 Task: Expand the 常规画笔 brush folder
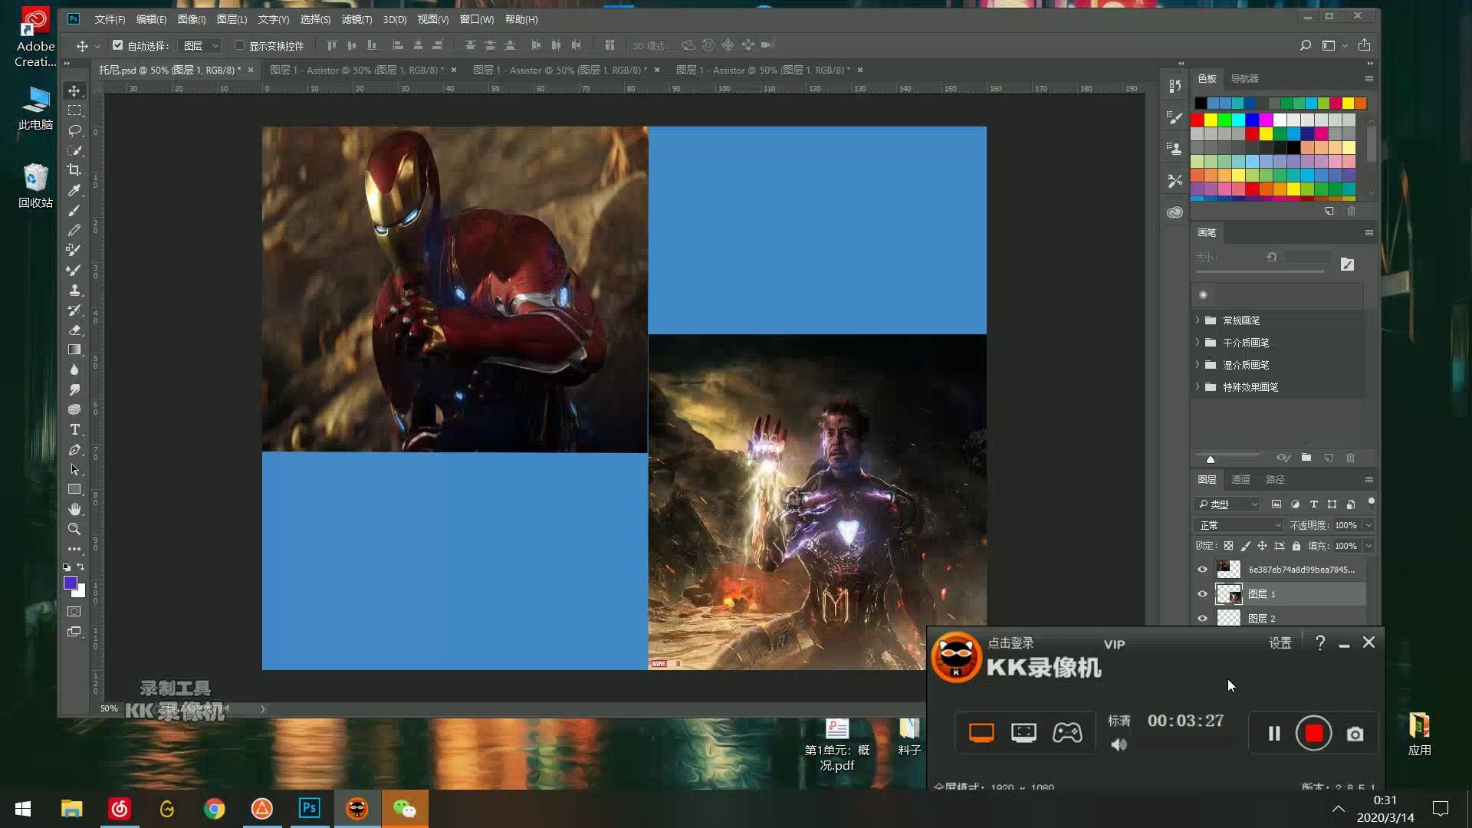pos(1198,320)
